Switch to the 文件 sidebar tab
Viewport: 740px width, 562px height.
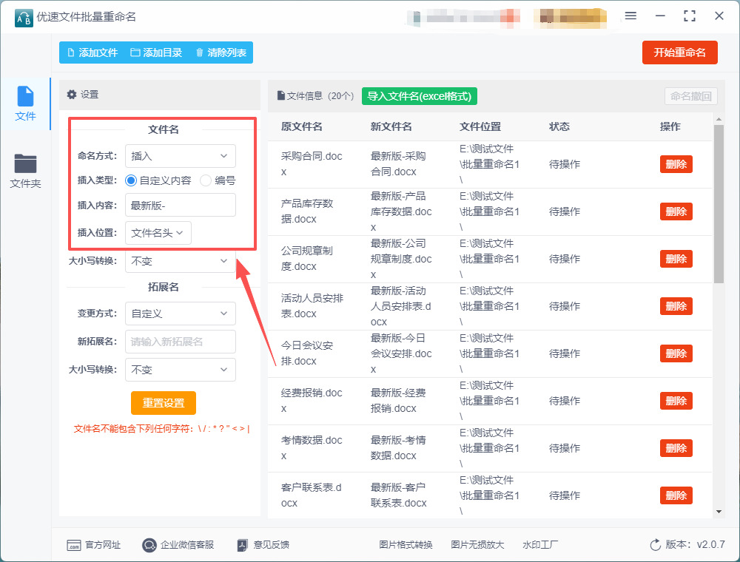pos(25,104)
